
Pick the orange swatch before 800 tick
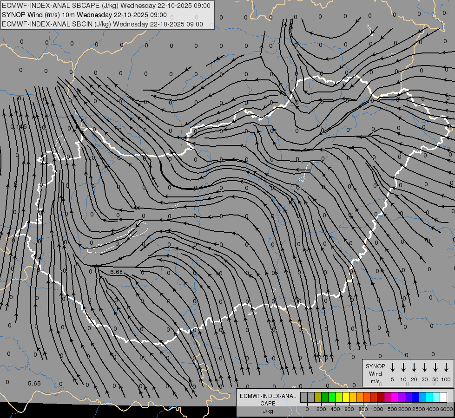point(360,397)
